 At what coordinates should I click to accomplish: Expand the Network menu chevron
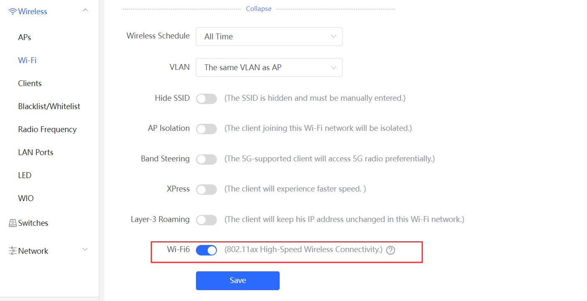coord(85,250)
